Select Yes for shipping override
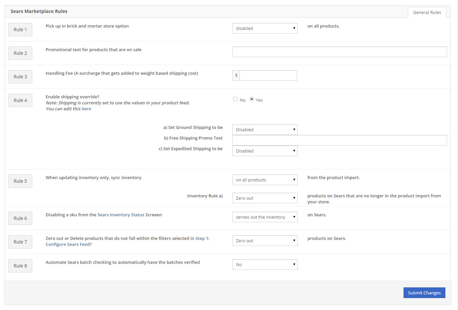458x310 pixels. tap(252, 99)
